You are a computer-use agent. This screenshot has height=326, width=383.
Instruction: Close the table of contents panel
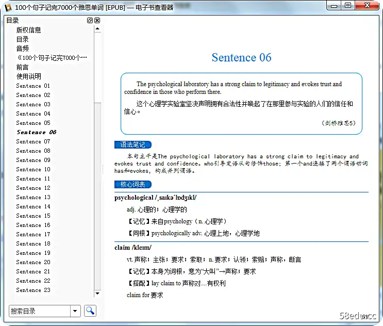point(97,21)
